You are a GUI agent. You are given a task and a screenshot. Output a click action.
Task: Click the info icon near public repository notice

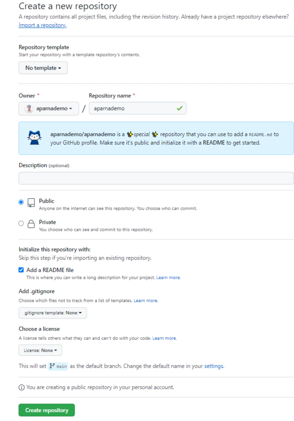pos(22,387)
